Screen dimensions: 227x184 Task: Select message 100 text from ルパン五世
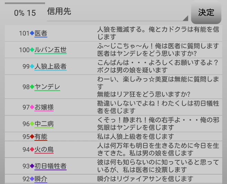158,50
